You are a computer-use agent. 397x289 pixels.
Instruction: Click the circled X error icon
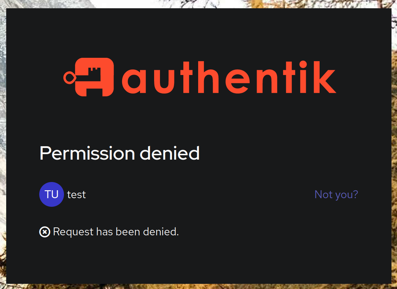click(x=45, y=232)
